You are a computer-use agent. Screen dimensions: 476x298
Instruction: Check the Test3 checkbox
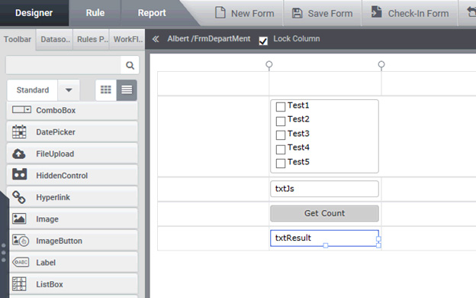pyautogui.click(x=281, y=135)
